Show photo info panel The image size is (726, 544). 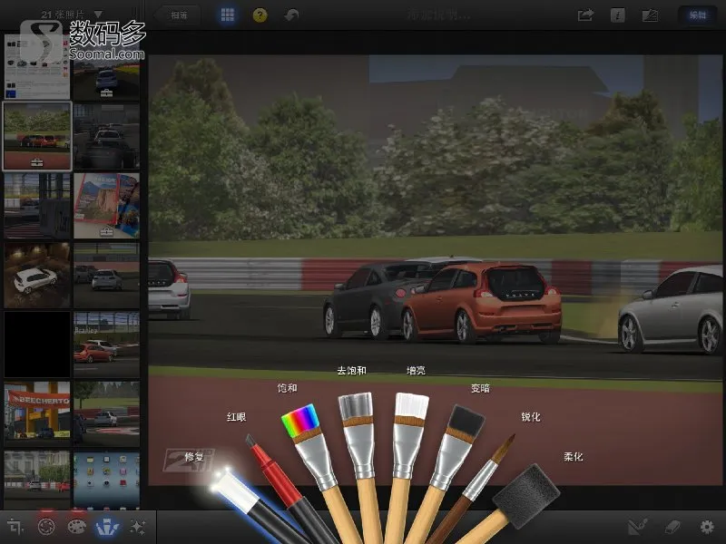(618, 15)
